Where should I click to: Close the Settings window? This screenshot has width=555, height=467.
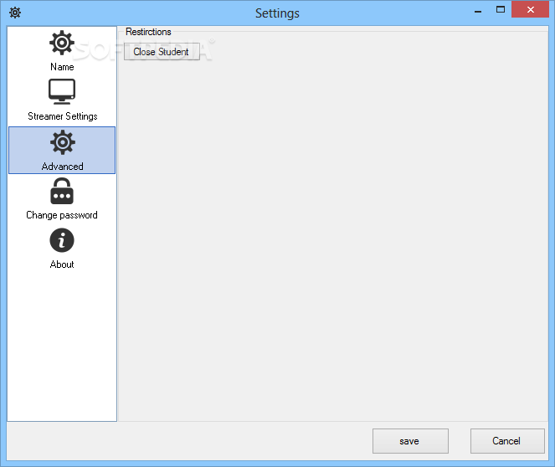(x=530, y=9)
